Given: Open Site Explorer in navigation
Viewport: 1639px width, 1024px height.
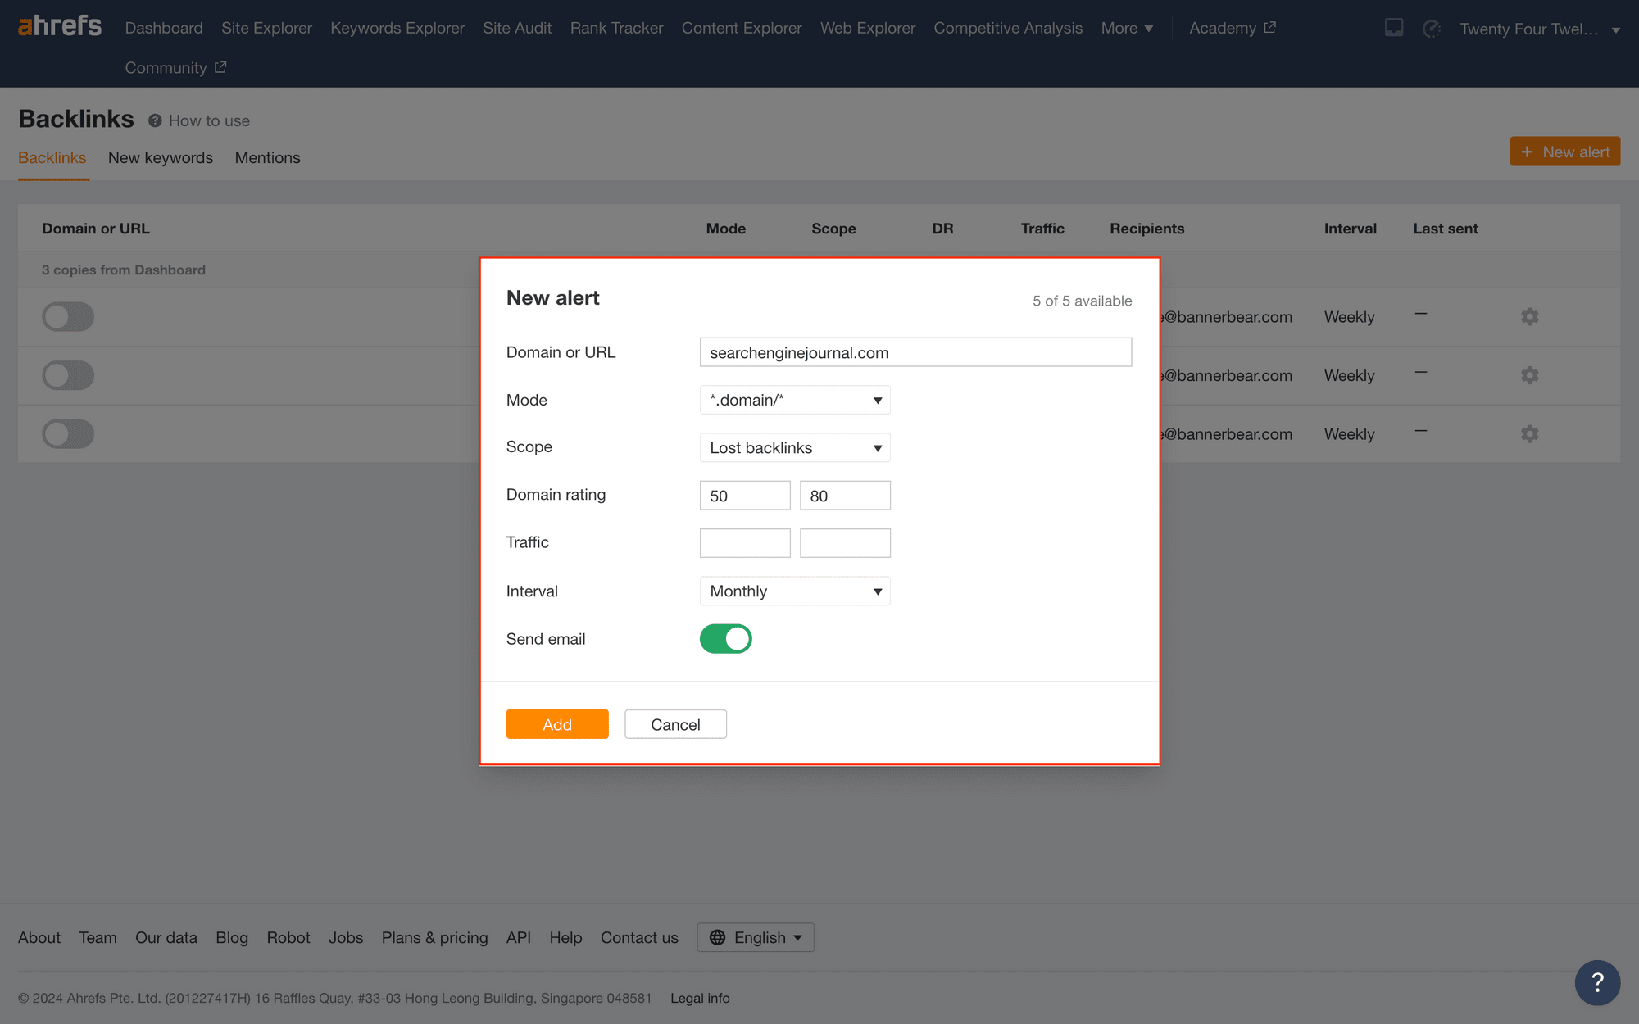Looking at the screenshot, I should coord(266,28).
